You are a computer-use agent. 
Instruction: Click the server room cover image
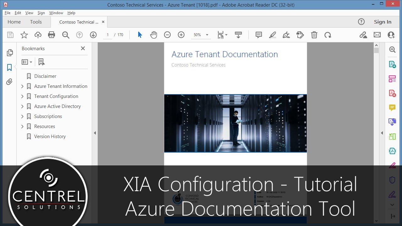[x=235, y=123]
